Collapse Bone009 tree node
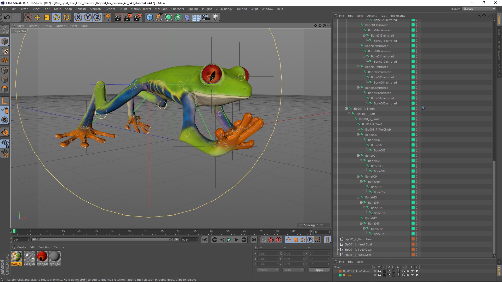Image resolution: width=502 pixels, height=282 pixels. coord(358,177)
